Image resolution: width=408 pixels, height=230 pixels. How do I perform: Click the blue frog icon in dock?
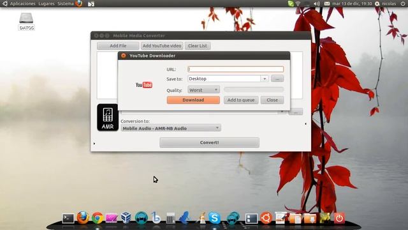(x=185, y=218)
